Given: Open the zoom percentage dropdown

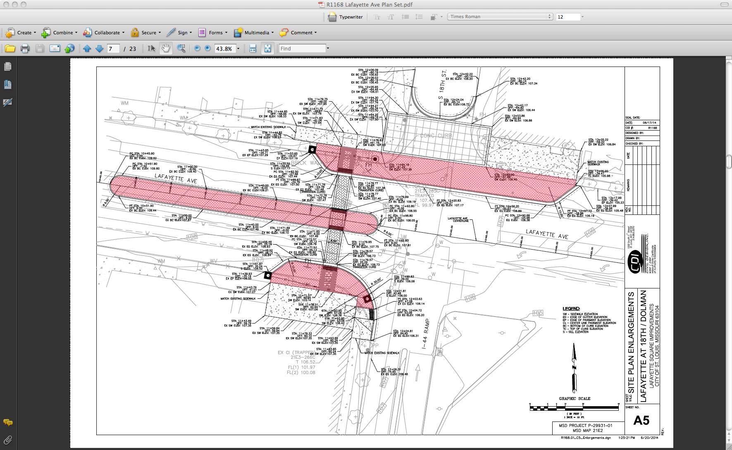Looking at the screenshot, I should 238,49.
